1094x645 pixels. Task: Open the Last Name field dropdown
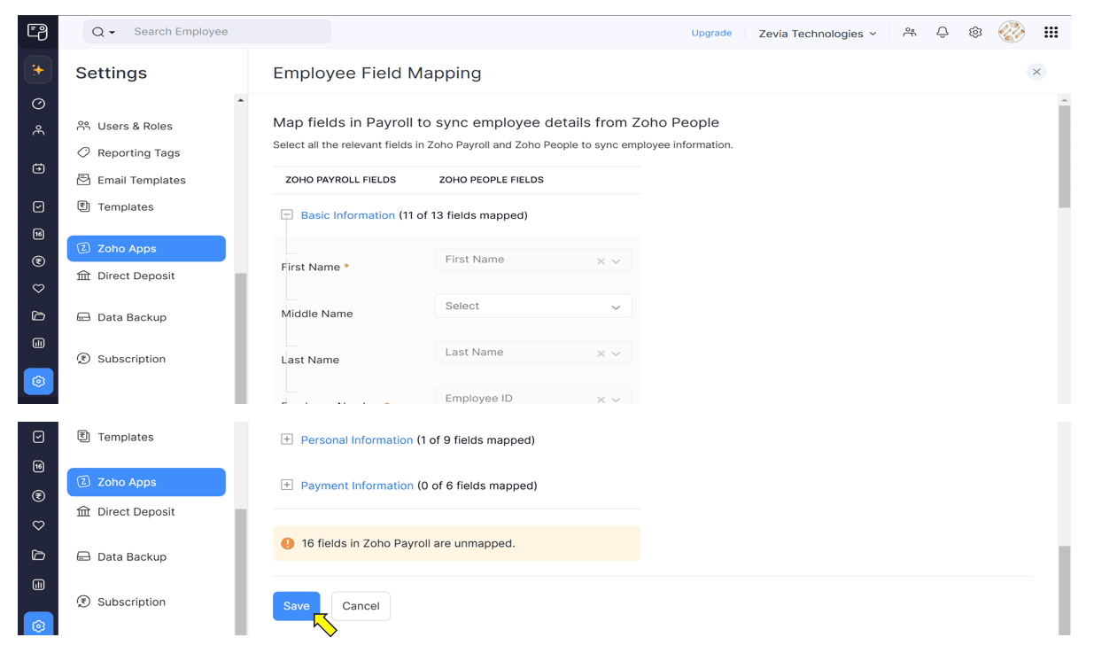(616, 354)
